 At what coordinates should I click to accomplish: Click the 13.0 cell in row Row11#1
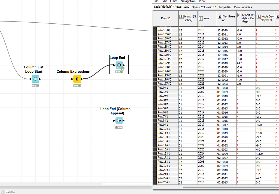click(265, 133)
